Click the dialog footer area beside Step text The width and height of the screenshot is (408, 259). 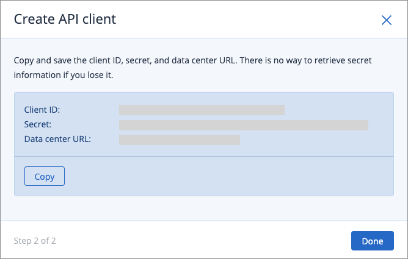[x=203, y=240]
